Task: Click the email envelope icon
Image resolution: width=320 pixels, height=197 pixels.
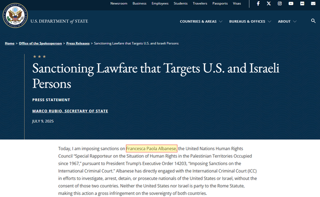Action: [x=313, y=4]
